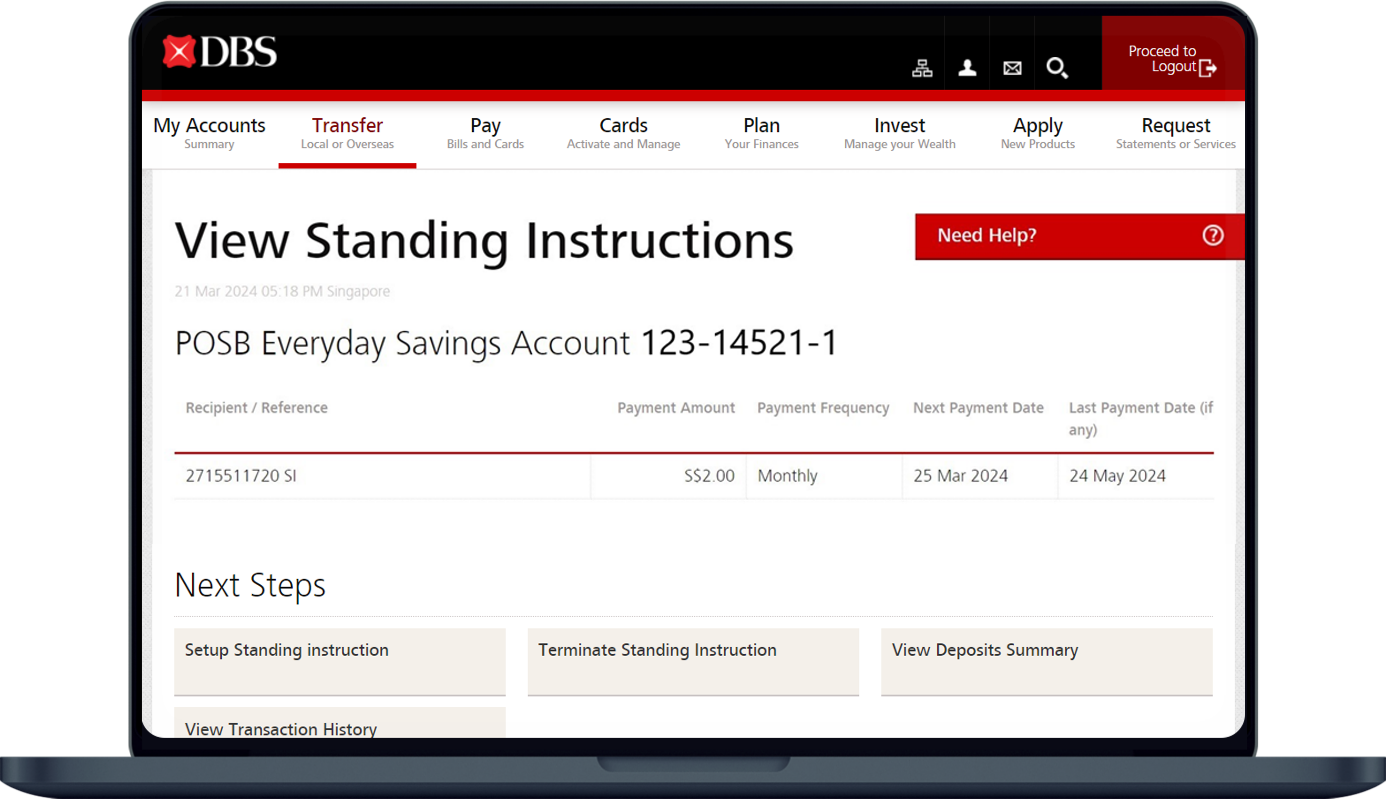
Task: Click Setup Standing instruction
Action: [x=340, y=662]
